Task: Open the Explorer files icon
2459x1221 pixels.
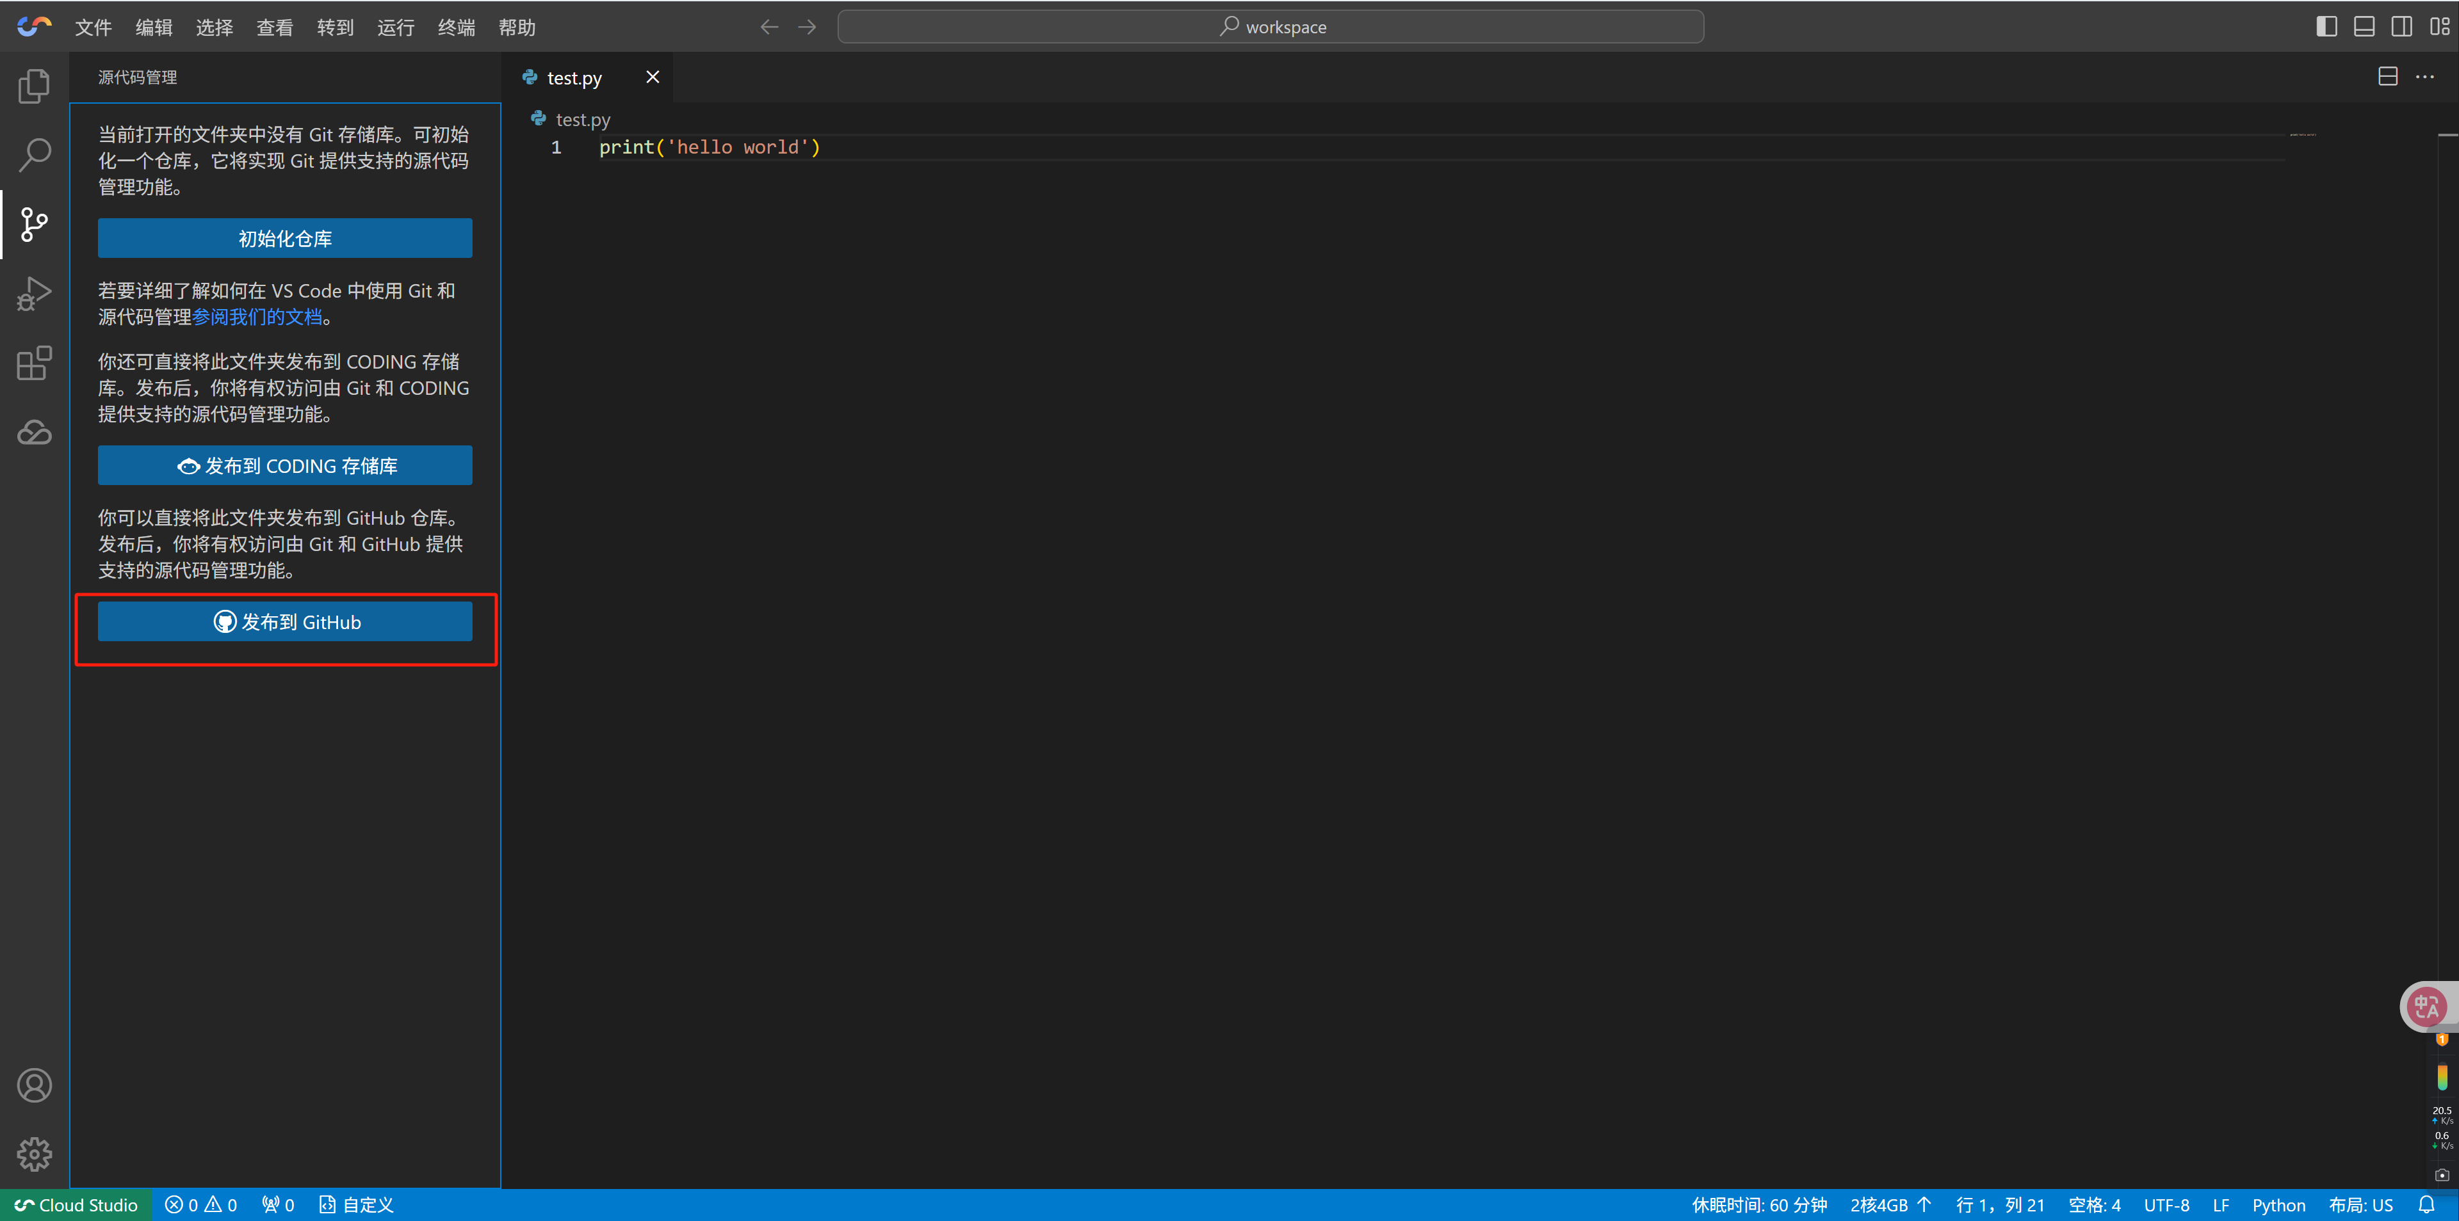Action: click(35, 86)
